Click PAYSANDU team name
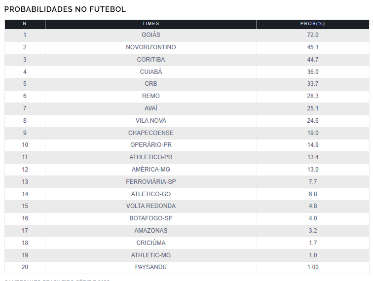Viewport: 373px width, 281px height. click(x=151, y=267)
